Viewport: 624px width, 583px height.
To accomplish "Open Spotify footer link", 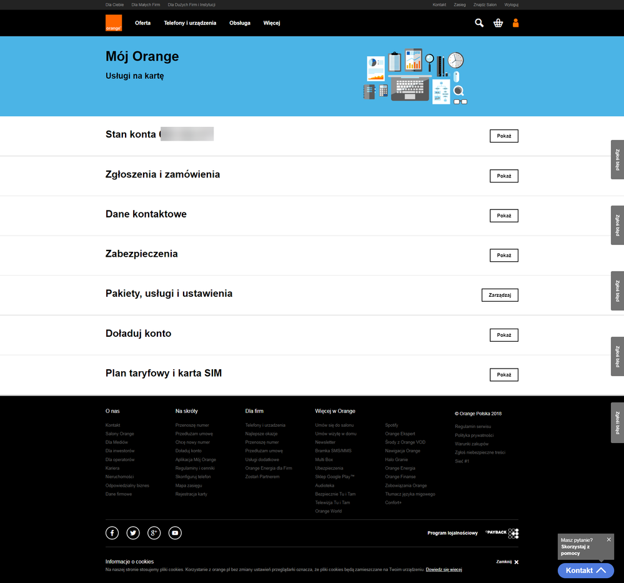I will point(392,426).
